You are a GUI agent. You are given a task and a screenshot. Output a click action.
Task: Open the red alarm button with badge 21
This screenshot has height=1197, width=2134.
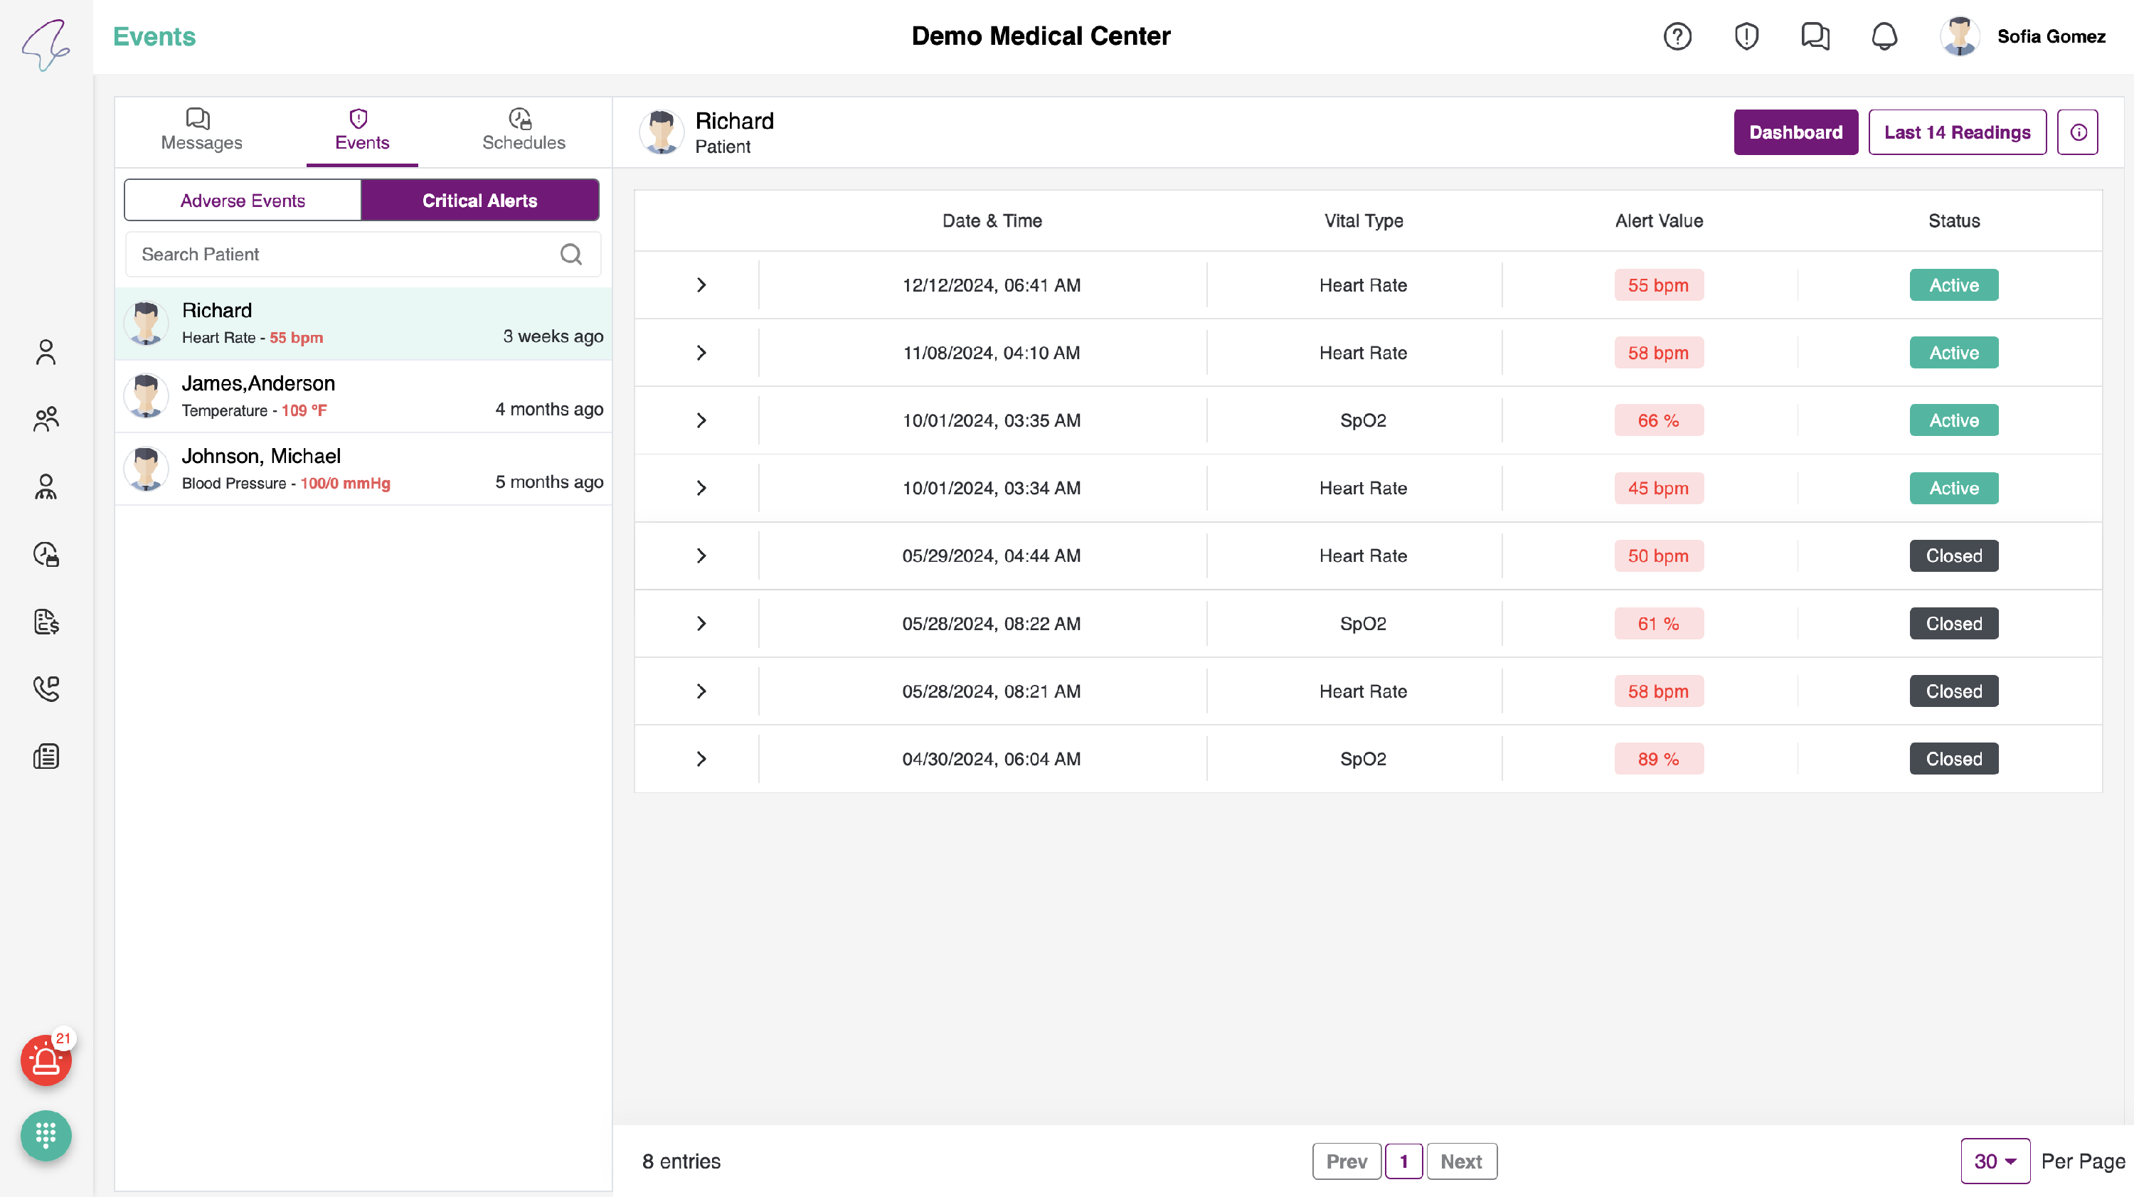[46, 1060]
